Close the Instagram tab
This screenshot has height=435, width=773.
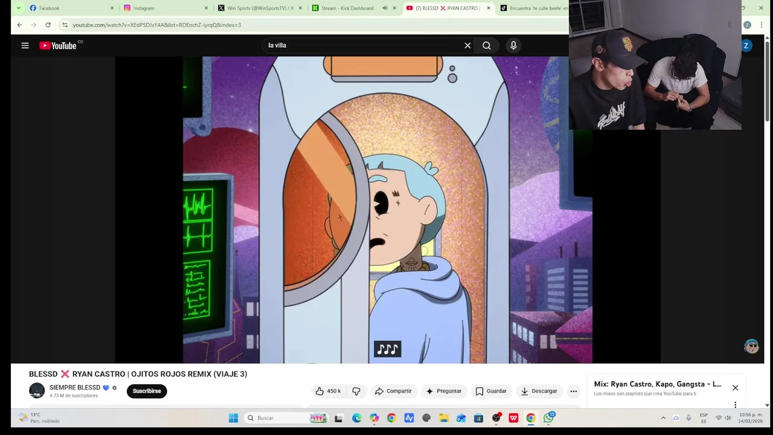[206, 8]
